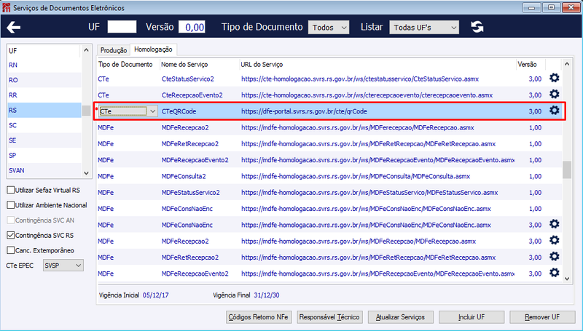
Task: Open gear settings for CteStatusServico2 row
Action: tap(554, 78)
